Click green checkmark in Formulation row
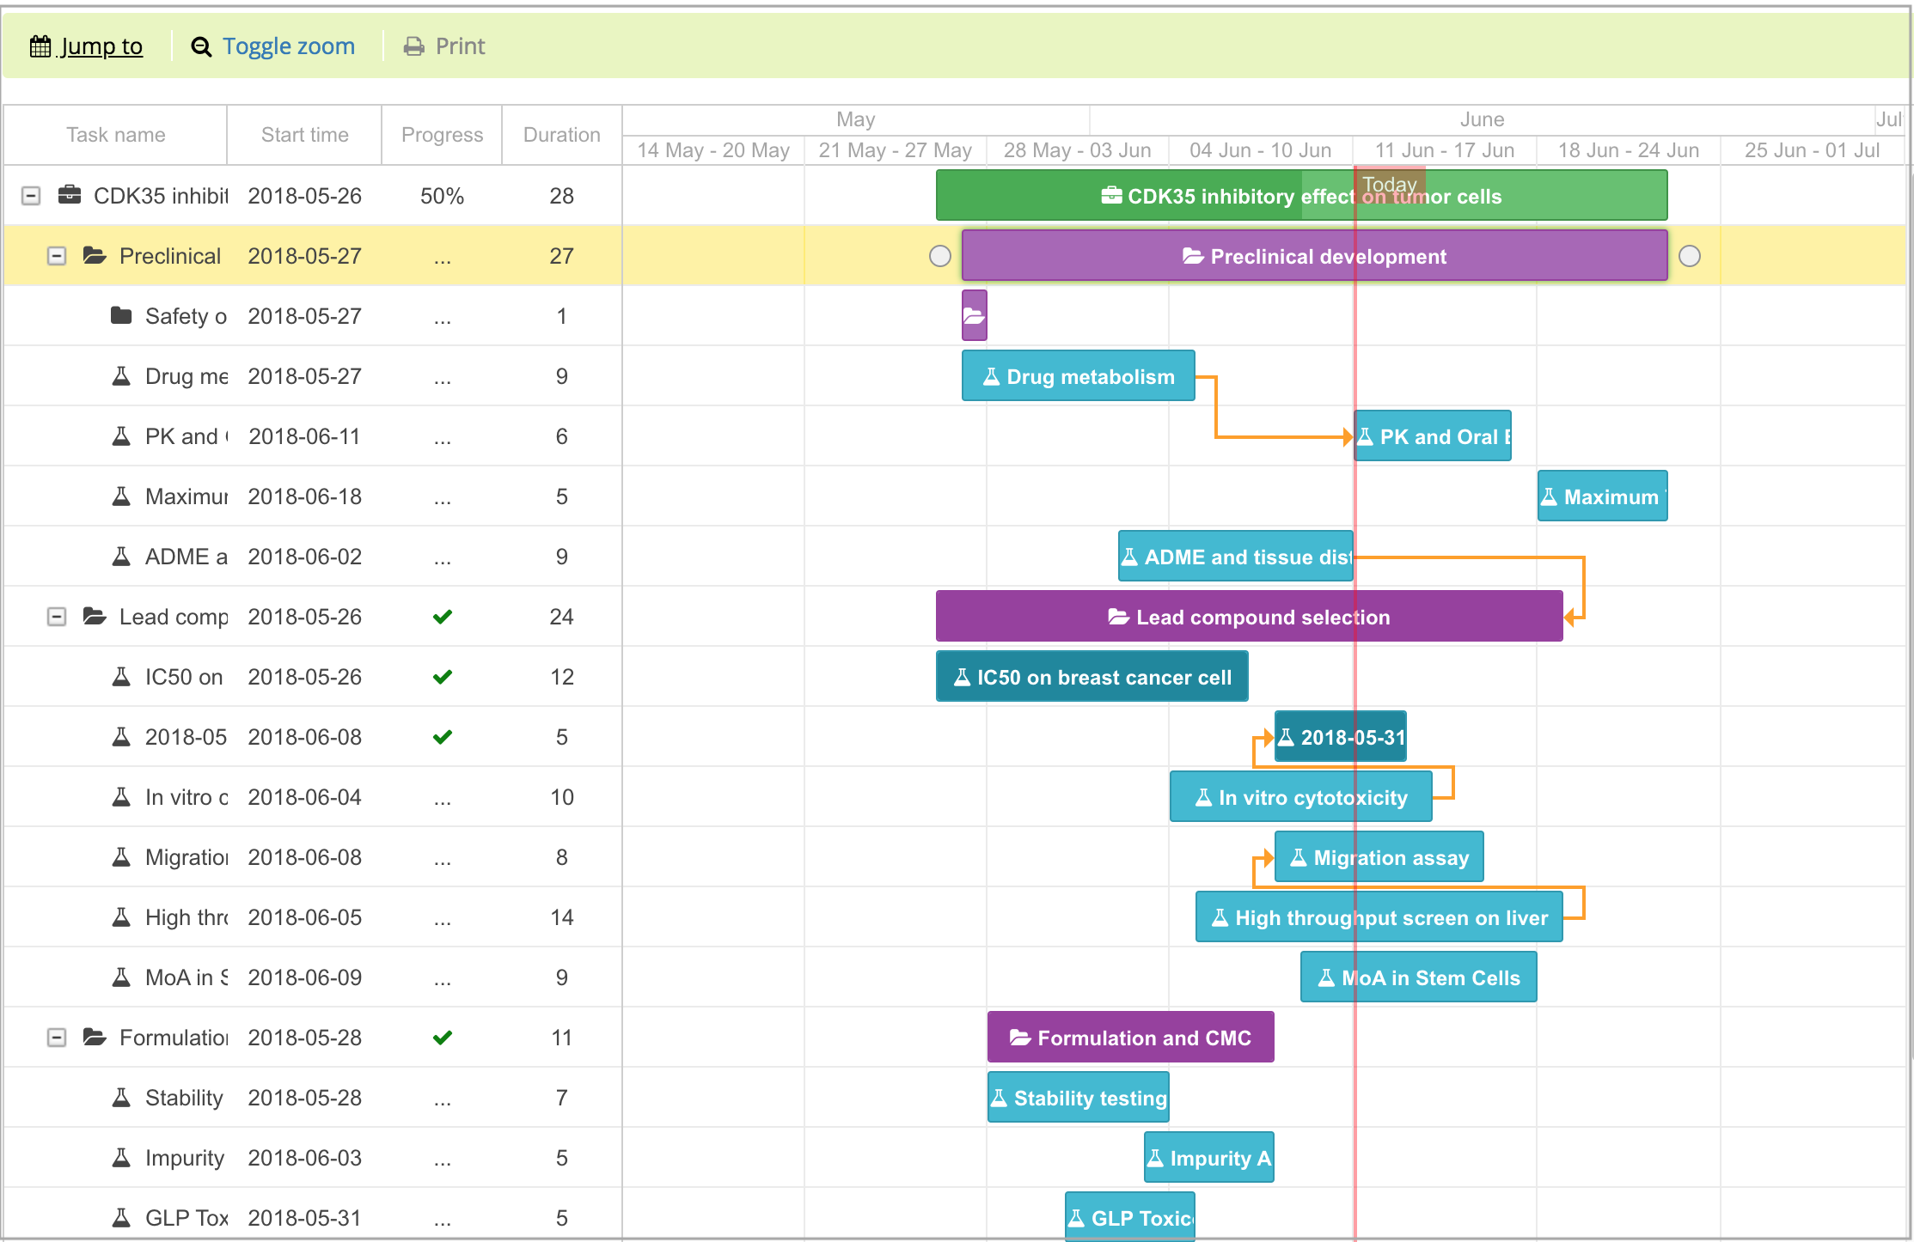Image resolution: width=1914 pixels, height=1242 pixels. tap(443, 1038)
